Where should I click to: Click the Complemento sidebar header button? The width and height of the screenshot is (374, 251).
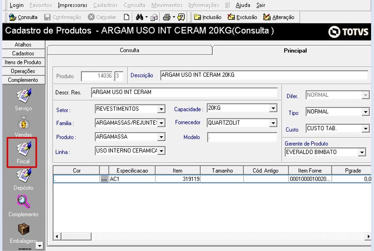coord(23,80)
